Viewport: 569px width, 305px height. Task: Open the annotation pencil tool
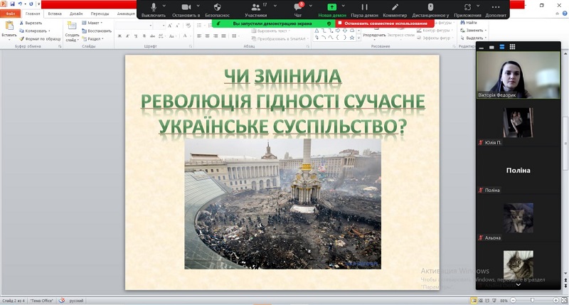[394, 8]
